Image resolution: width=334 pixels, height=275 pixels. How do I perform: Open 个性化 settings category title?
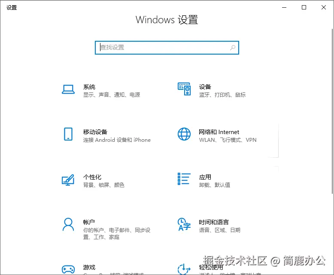(92, 177)
